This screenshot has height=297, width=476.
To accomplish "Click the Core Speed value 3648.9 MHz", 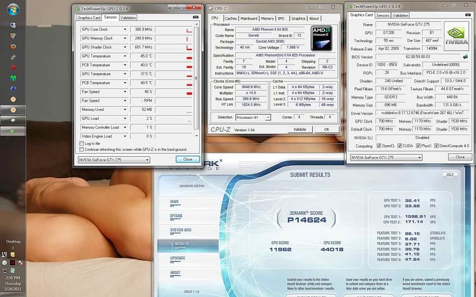I will (251, 87).
